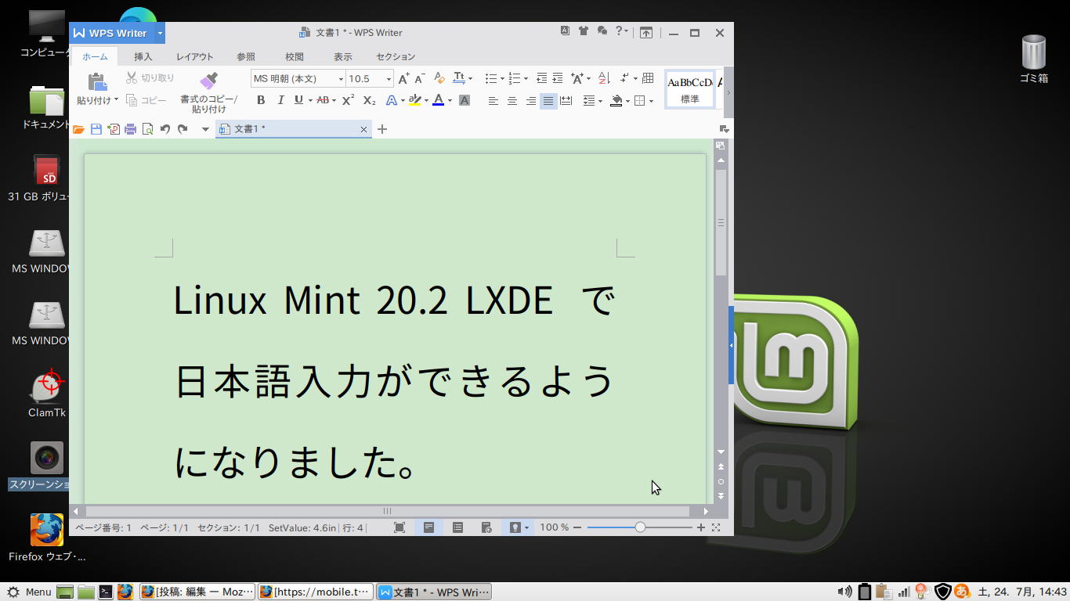Click the skin T-shirt icon in title bar
Screen dimensions: 1070x601
pyautogui.click(x=584, y=31)
